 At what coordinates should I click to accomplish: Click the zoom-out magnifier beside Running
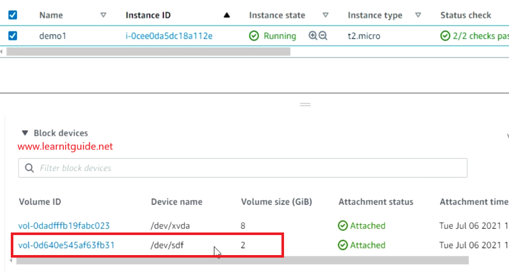pyautogui.click(x=323, y=35)
